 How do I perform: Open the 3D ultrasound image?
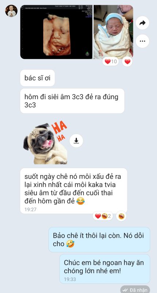click(56, 32)
